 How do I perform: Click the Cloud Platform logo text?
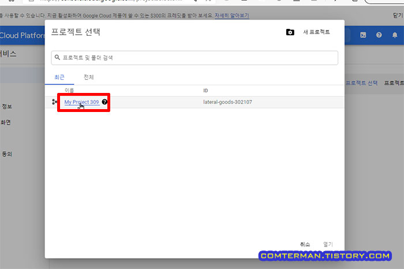[x=23, y=35]
